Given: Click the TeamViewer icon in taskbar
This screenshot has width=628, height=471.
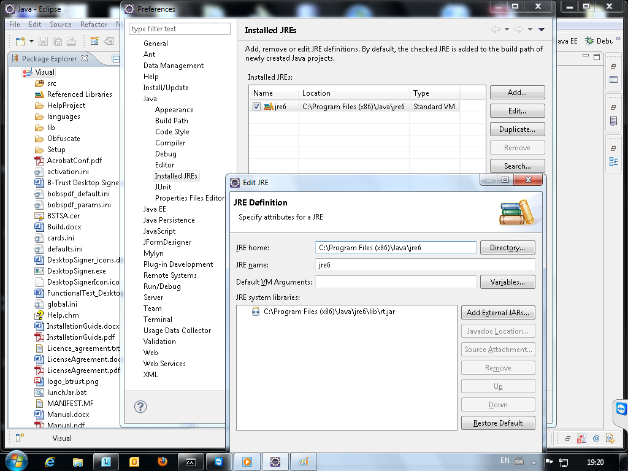Looking at the screenshot, I should coord(219,462).
